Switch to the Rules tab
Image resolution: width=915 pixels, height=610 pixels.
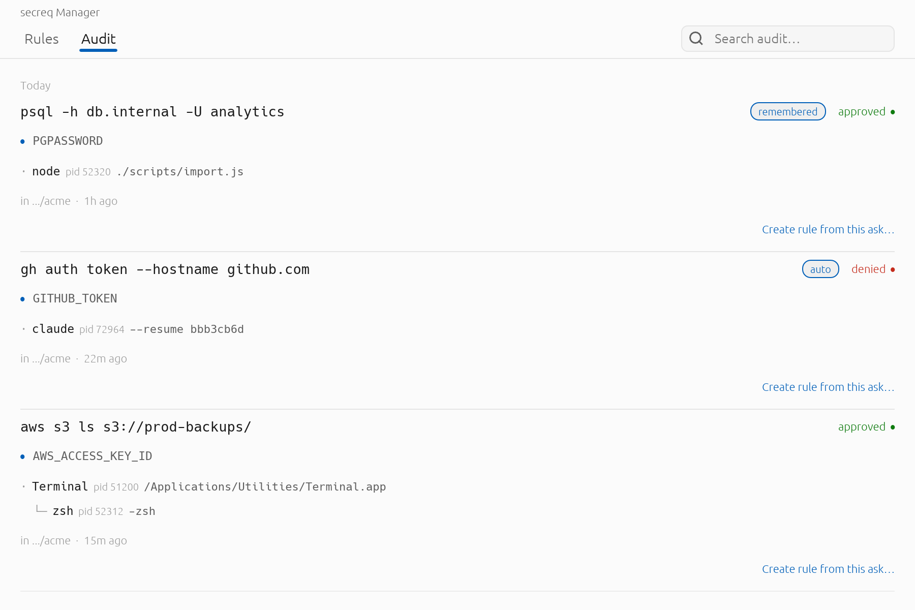[42, 39]
